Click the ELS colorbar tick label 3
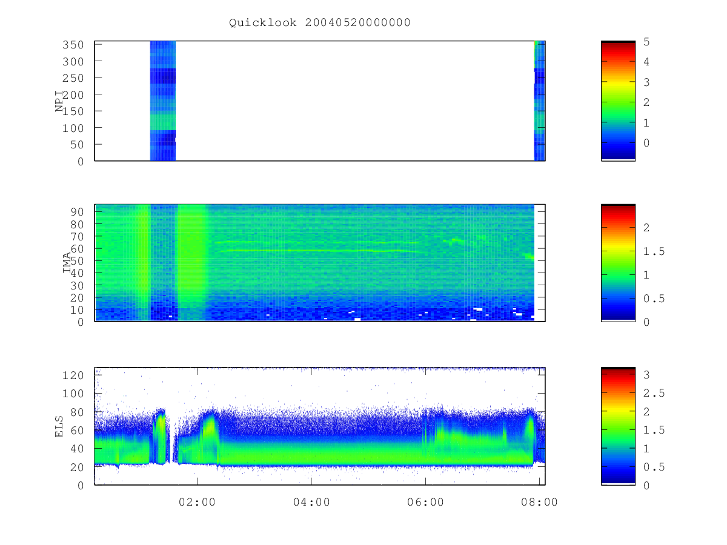 point(646,375)
